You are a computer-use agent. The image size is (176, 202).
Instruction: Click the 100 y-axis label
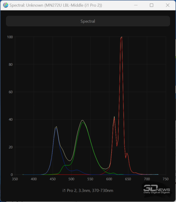[10, 37]
